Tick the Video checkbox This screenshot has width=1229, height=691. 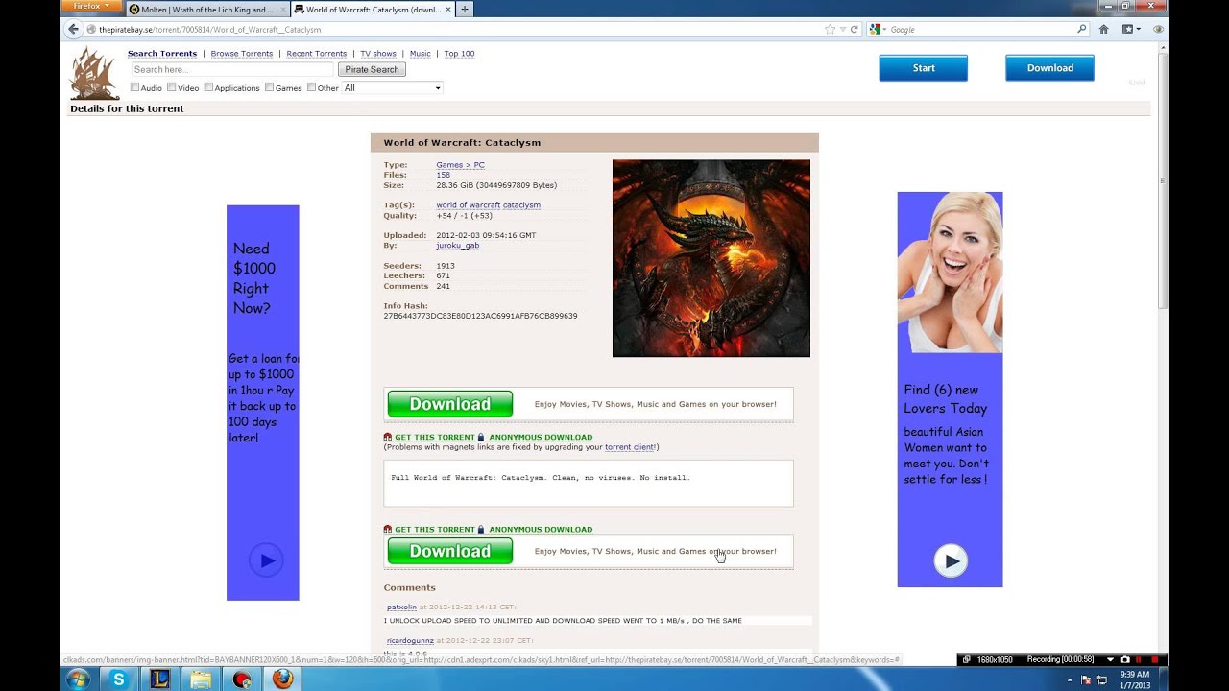pos(172,87)
